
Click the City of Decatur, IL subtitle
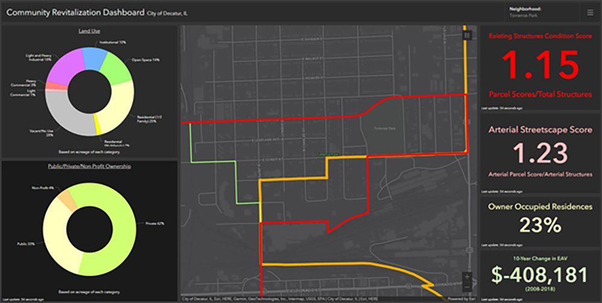click(x=167, y=13)
